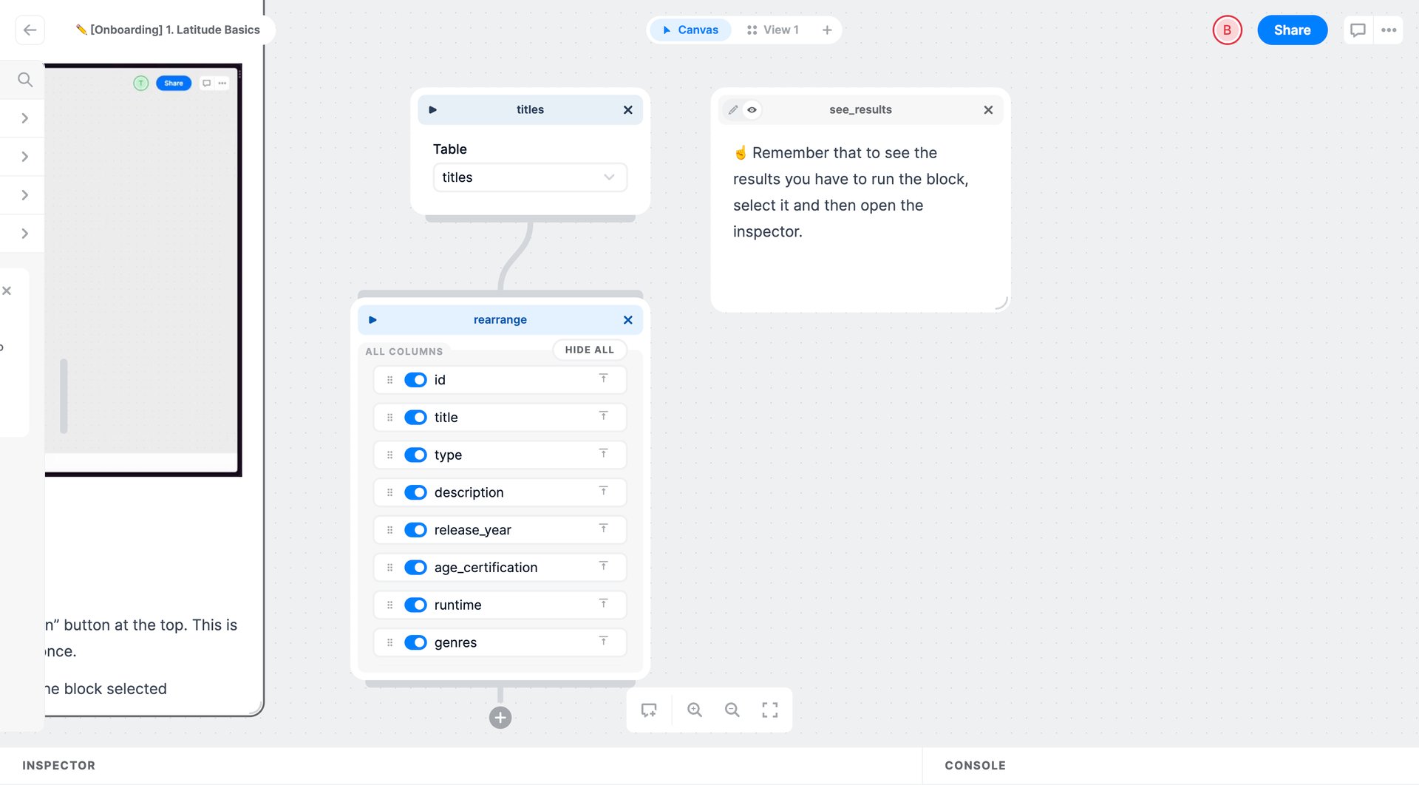Zoom in on the canvas
The height and width of the screenshot is (785, 1419).
click(694, 710)
